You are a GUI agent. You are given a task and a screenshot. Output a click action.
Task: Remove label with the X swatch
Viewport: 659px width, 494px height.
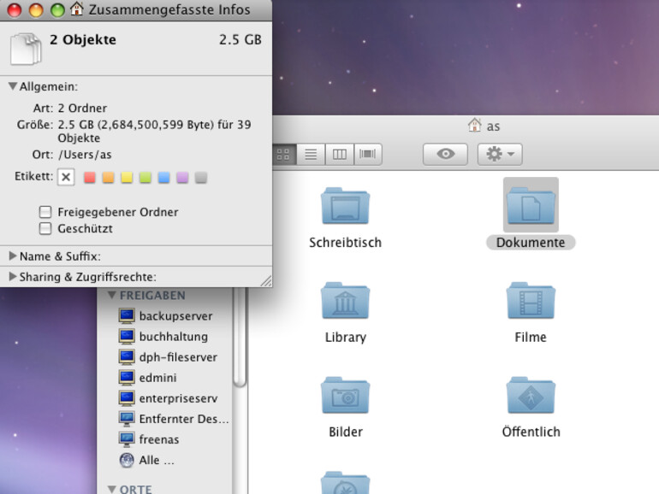66,178
